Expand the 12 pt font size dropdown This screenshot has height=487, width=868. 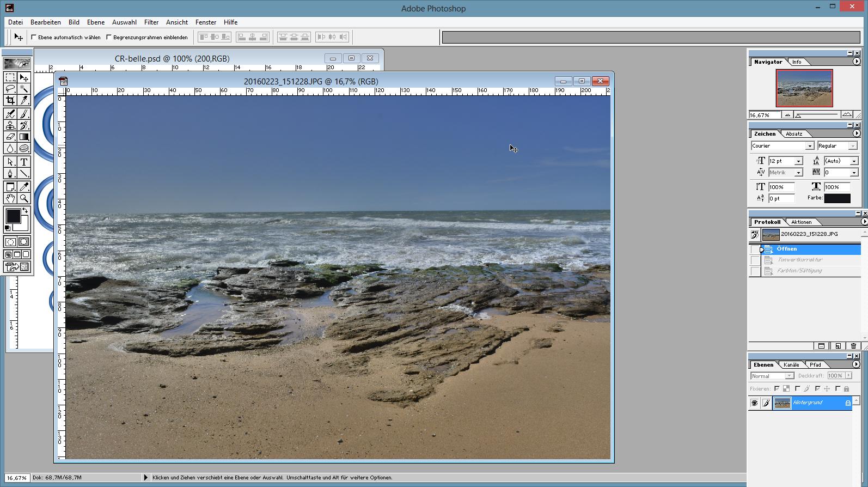[x=798, y=161]
